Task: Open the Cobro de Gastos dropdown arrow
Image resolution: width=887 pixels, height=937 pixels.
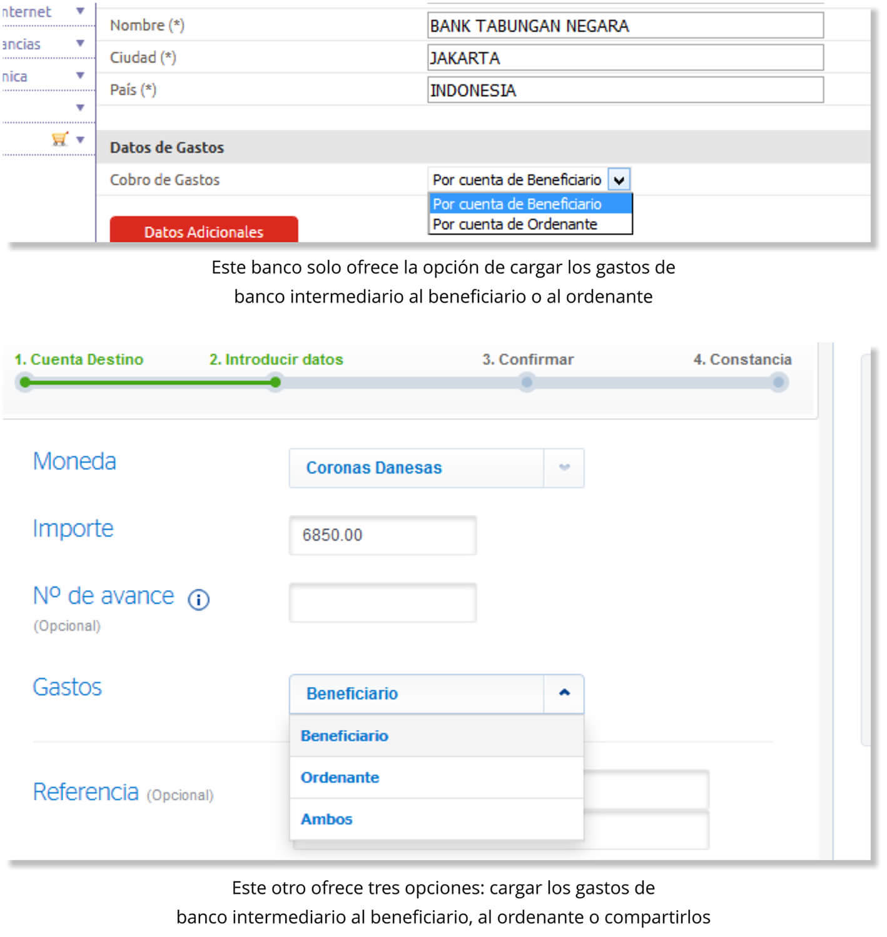Action: (619, 180)
